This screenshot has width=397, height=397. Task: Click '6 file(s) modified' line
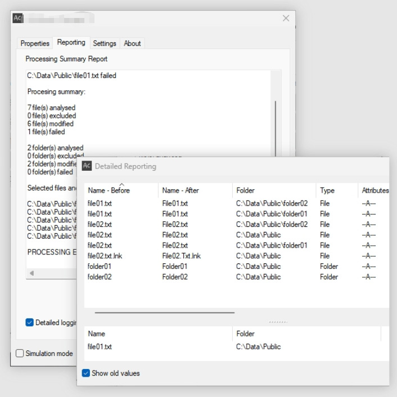point(51,124)
